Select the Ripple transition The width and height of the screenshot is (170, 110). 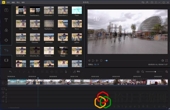pos(63,50)
